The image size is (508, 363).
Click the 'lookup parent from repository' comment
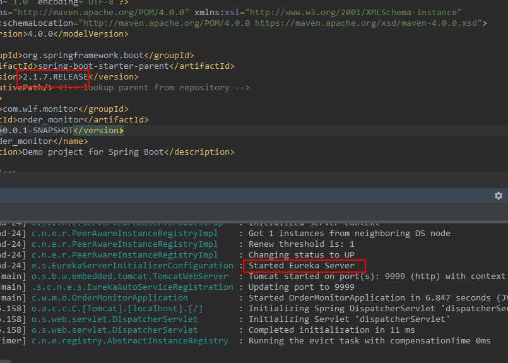[154, 88]
